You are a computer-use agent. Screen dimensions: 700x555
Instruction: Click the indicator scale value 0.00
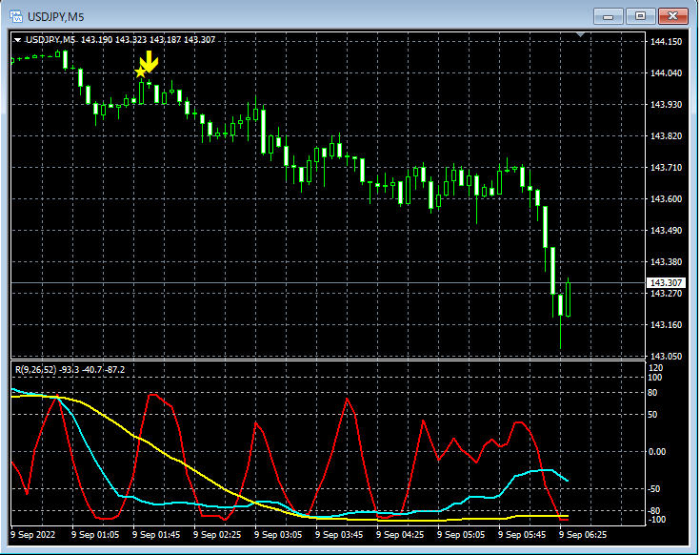click(x=656, y=452)
